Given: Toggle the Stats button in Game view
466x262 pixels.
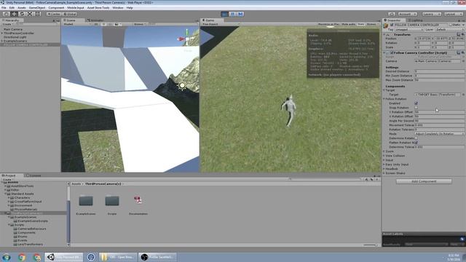Looking at the screenshot, I should (361, 24).
